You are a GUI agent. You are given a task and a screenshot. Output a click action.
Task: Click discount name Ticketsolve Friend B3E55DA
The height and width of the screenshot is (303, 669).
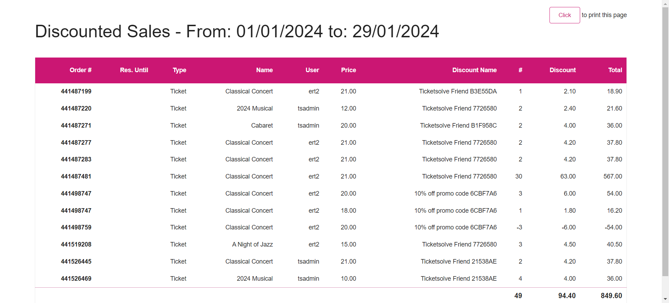click(458, 91)
